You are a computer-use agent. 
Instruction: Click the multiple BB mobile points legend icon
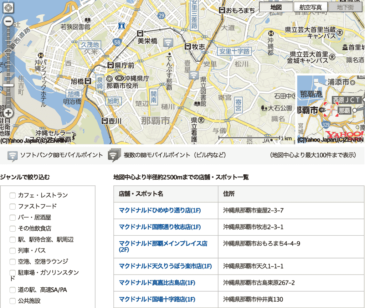(x=114, y=155)
